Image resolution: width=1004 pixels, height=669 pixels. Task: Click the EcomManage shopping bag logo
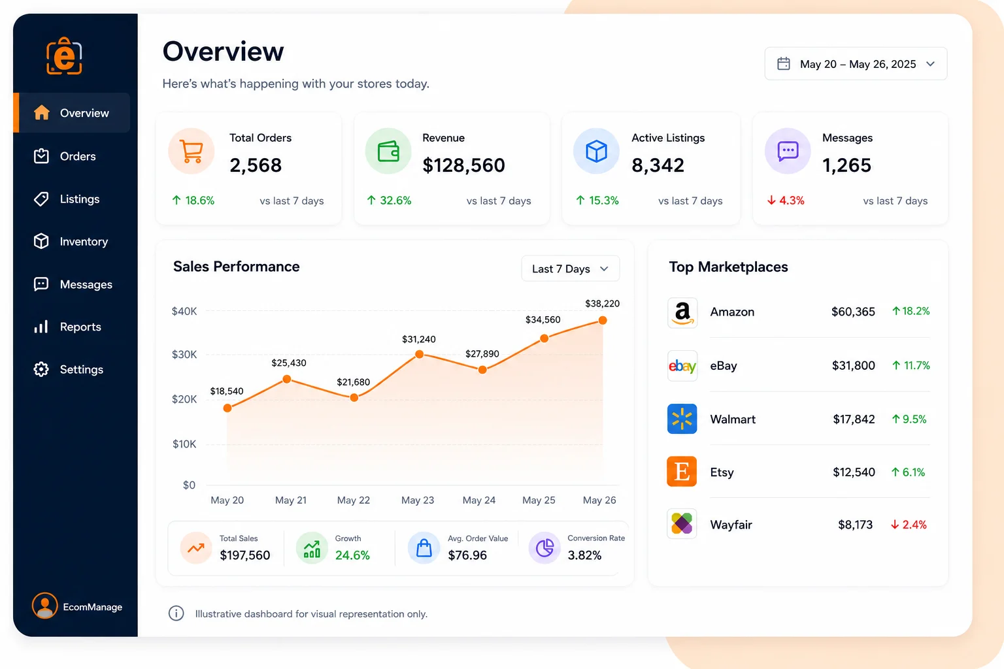(x=64, y=56)
